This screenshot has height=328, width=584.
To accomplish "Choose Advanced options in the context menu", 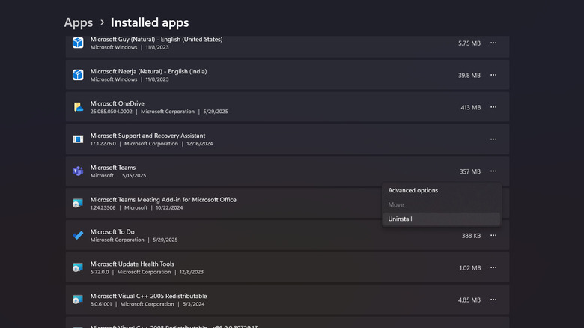I will click(x=413, y=190).
